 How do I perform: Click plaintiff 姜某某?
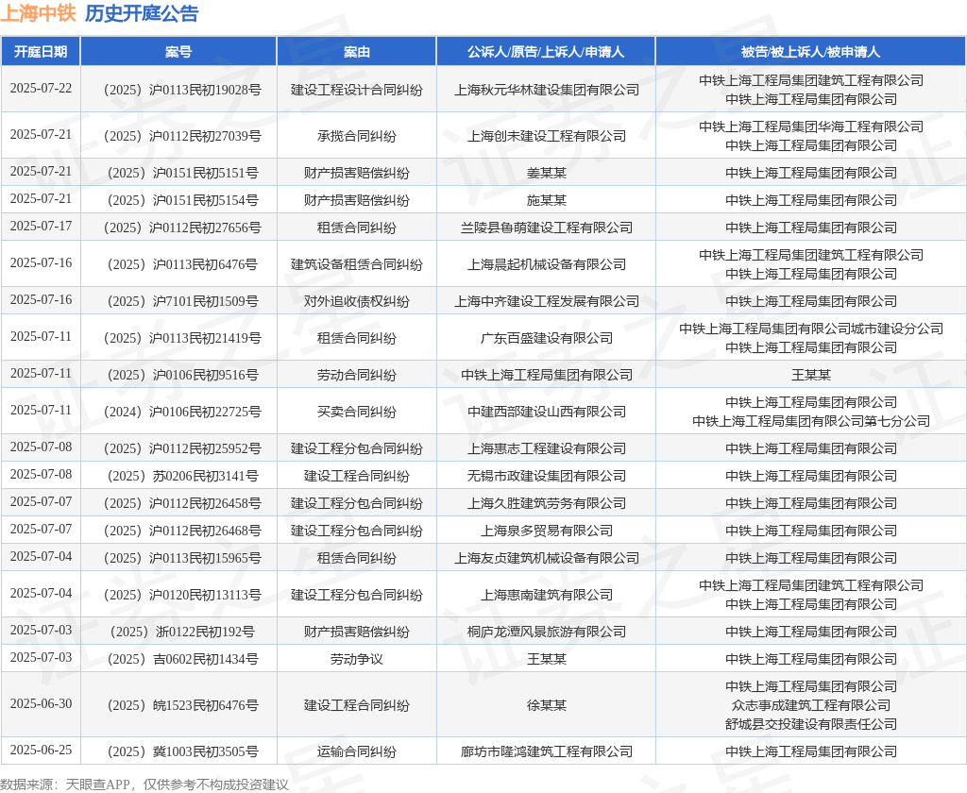click(547, 173)
